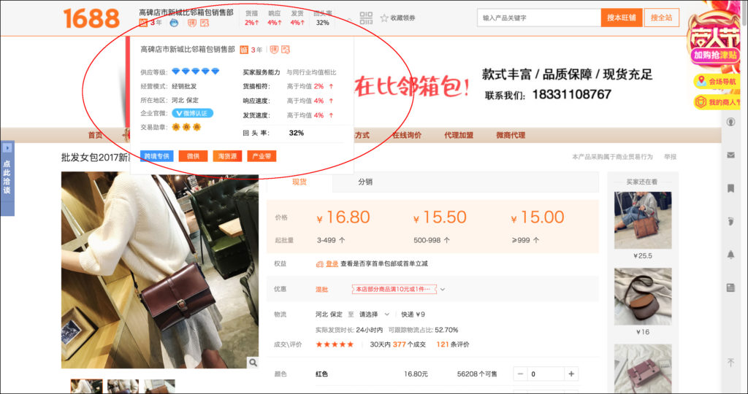The width and height of the screenshot is (748, 394).
Task: Click the bookmark icon in right sidebar
Action: [730, 188]
